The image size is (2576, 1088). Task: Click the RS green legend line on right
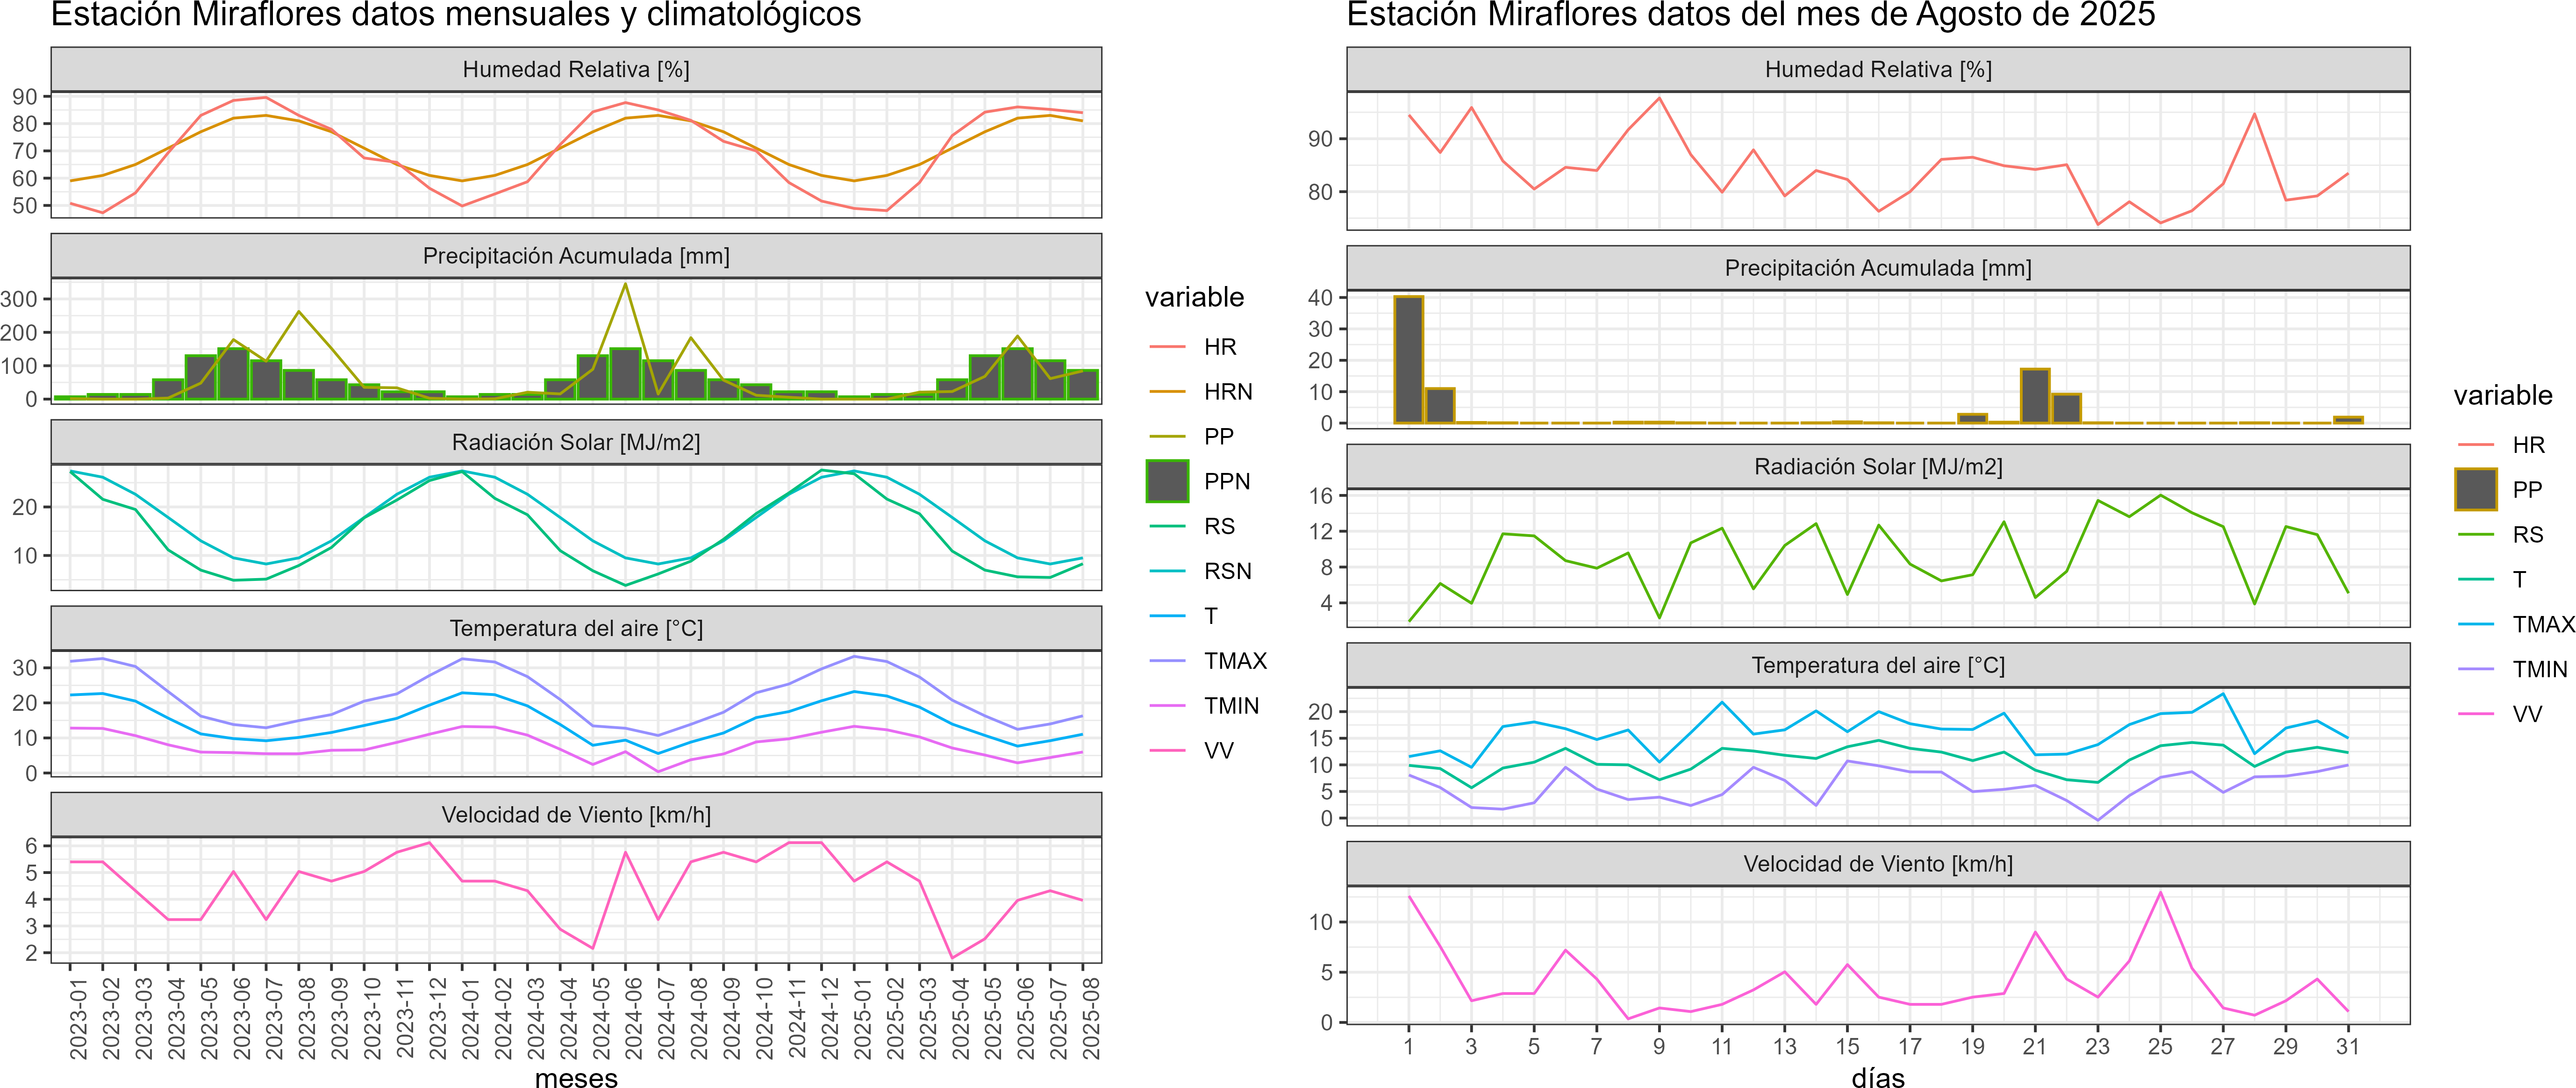(2475, 535)
